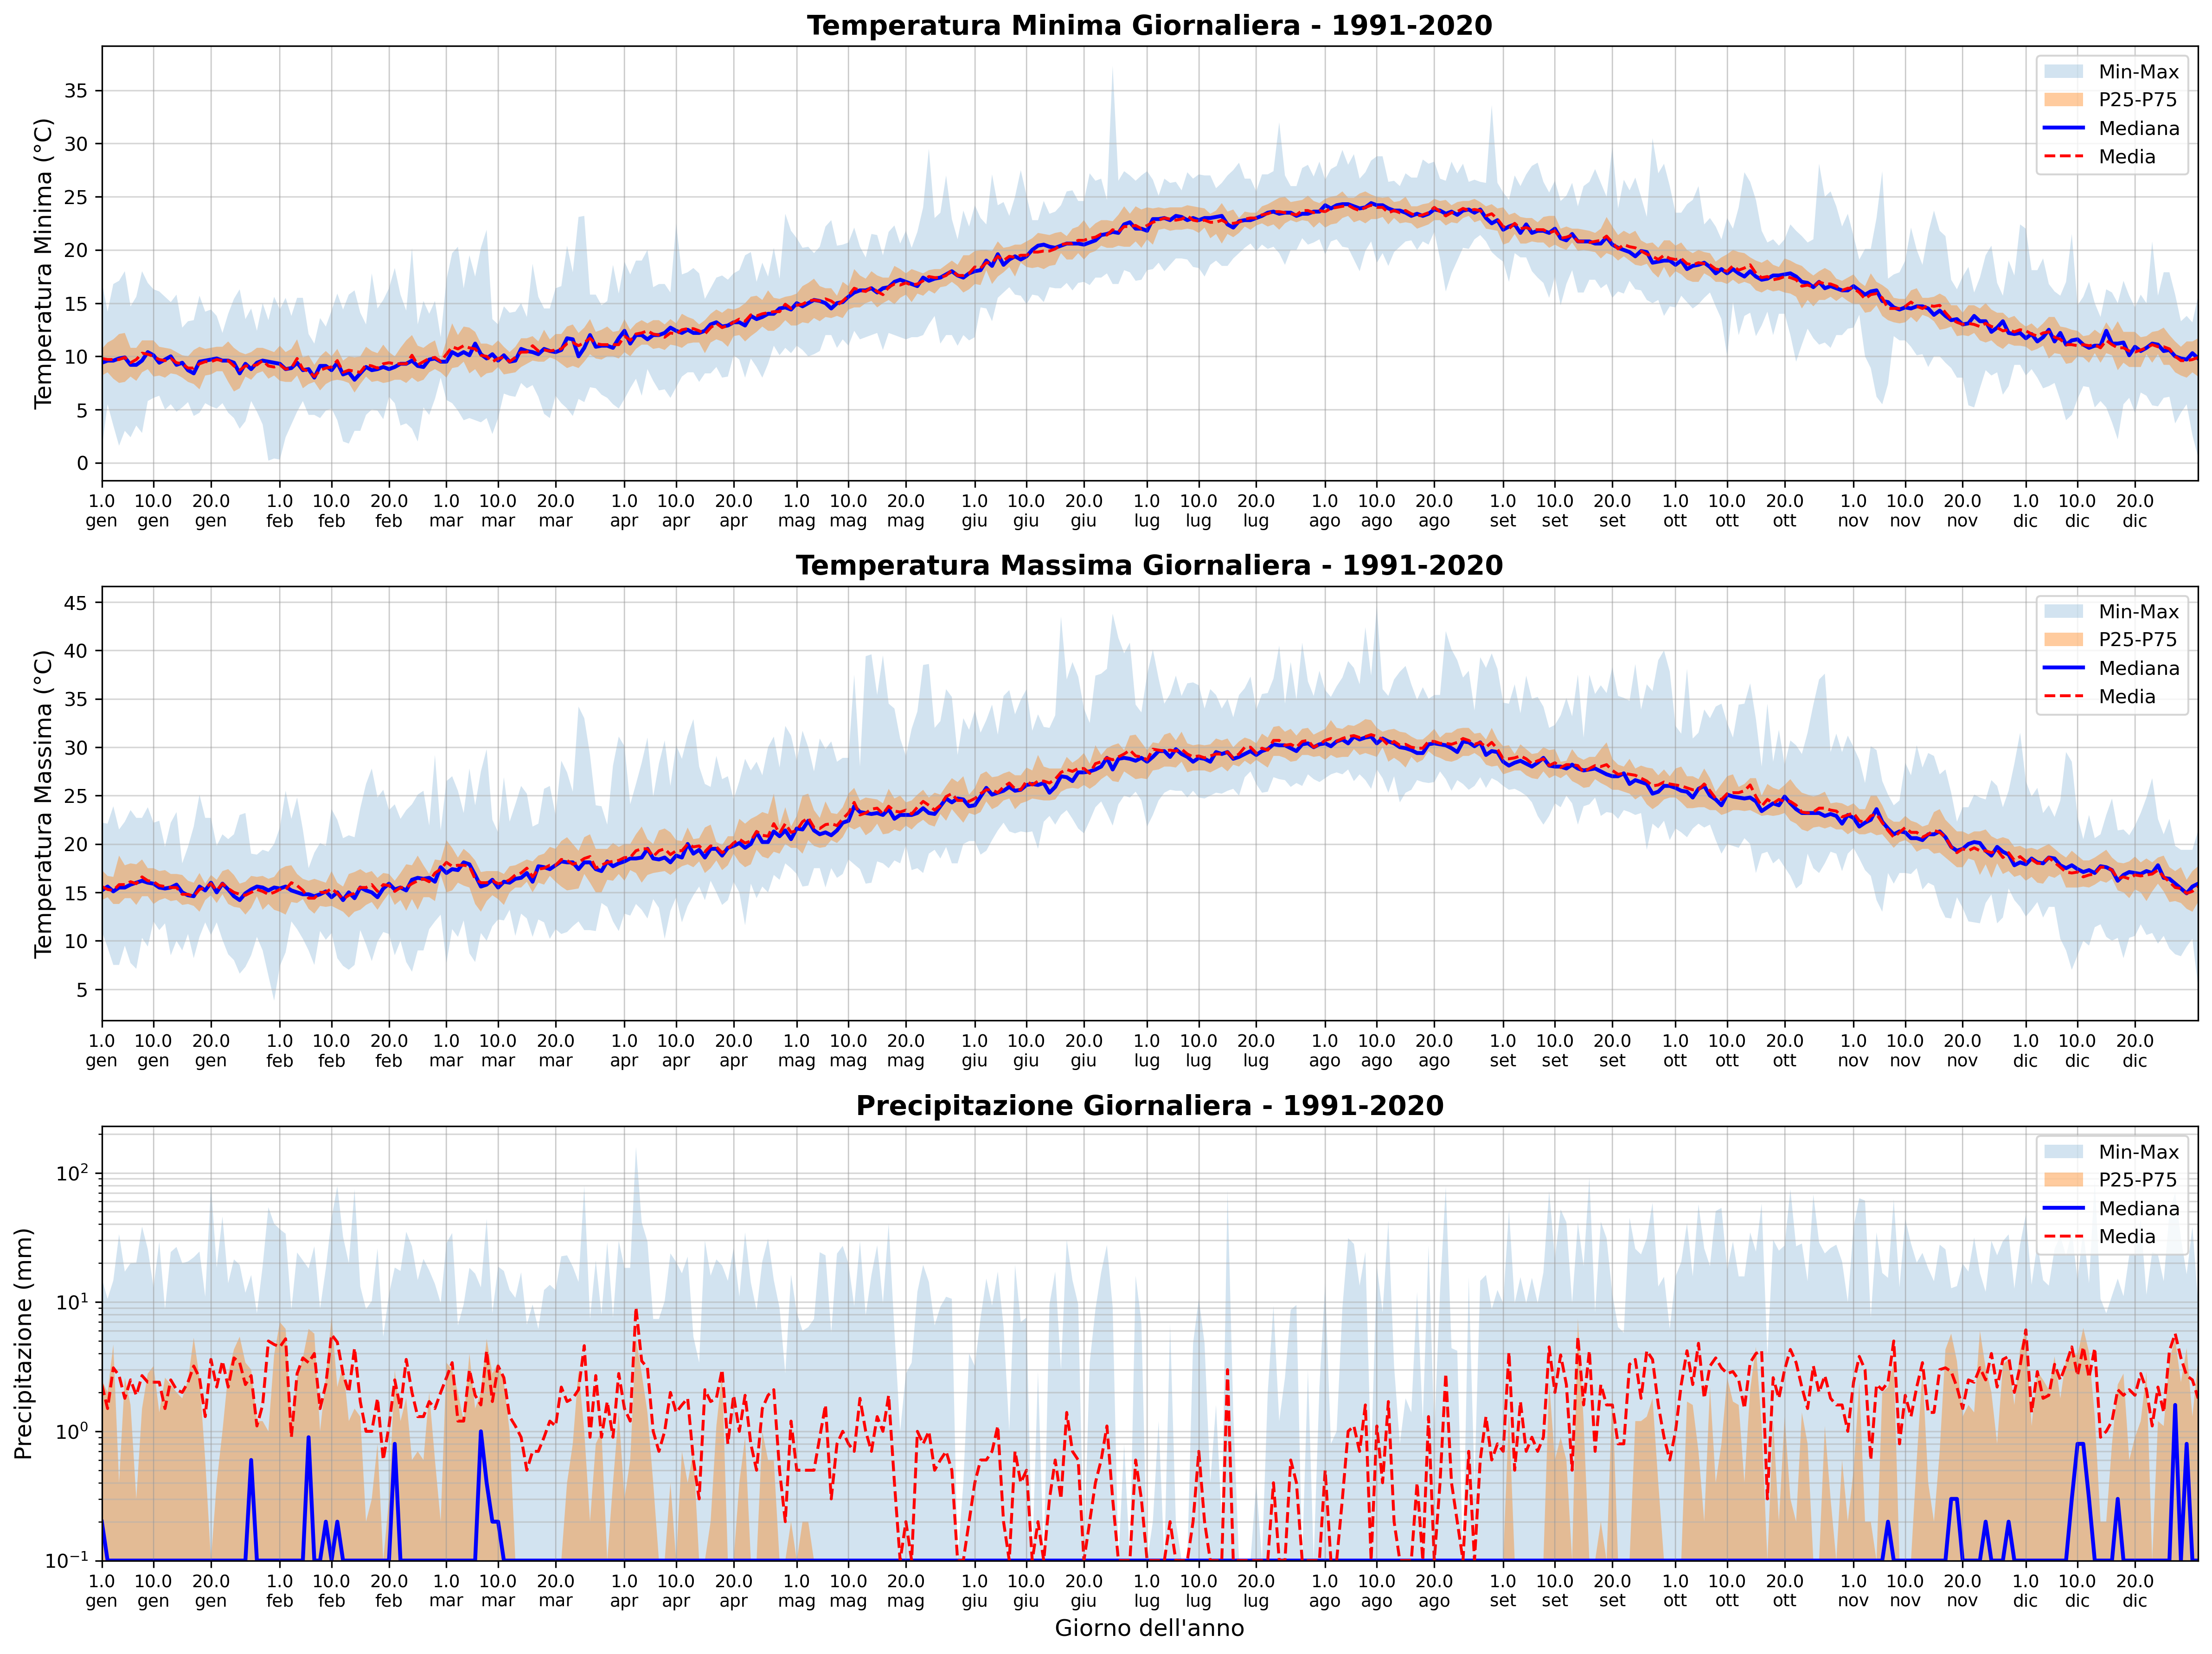The width and height of the screenshot is (2212, 1654).
Task: Click "P25-P75" text in Temperatura Minima legend
Action: pos(2137,100)
